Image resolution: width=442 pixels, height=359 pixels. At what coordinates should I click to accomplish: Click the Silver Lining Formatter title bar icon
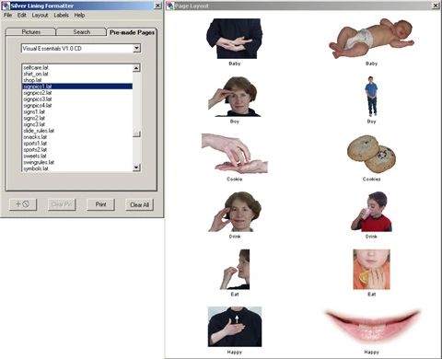(6, 6)
